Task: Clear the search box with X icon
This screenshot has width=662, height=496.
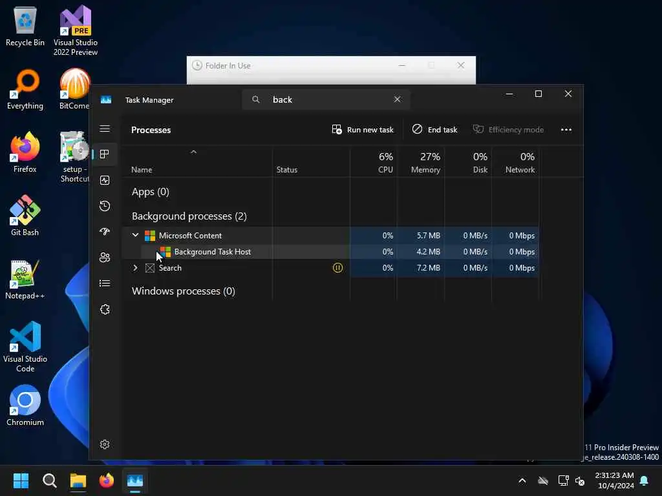Action: (398, 99)
